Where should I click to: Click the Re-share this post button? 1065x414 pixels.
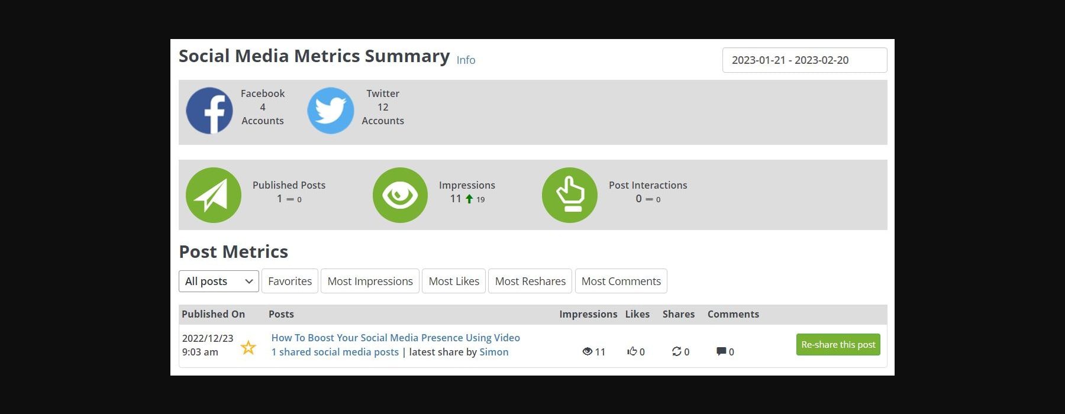pyautogui.click(x=837, y=344)
